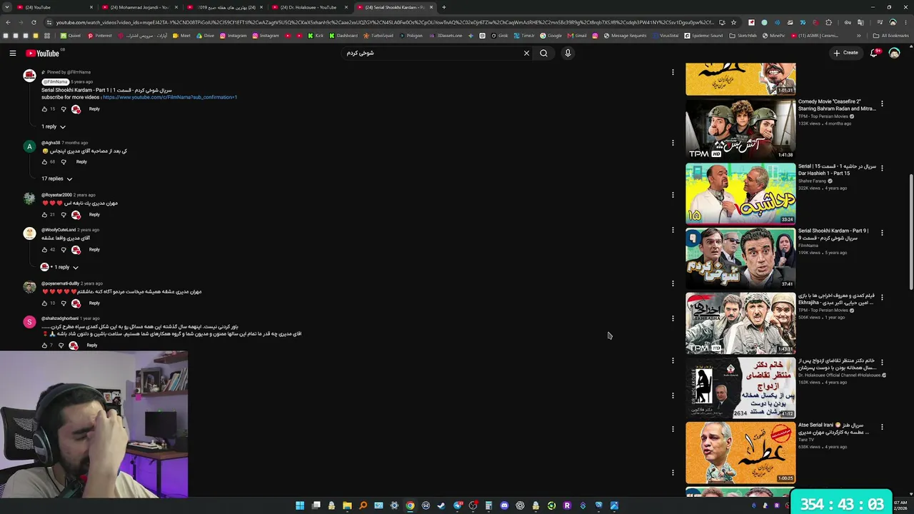The image size is (914, 514).
Task: Switch to Mohammad Jorjandi browser tab
Action: click(140, 7)
